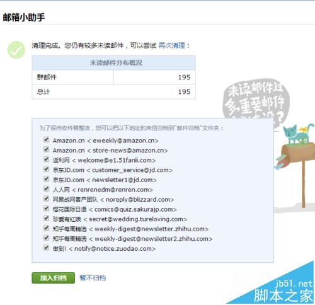Image resolution: width=315 pixels, height=305 pixels.
Task: Uncheck the weekly-digest@newsletter2.zhihu.com checkbox
Action: pos(46,238)
